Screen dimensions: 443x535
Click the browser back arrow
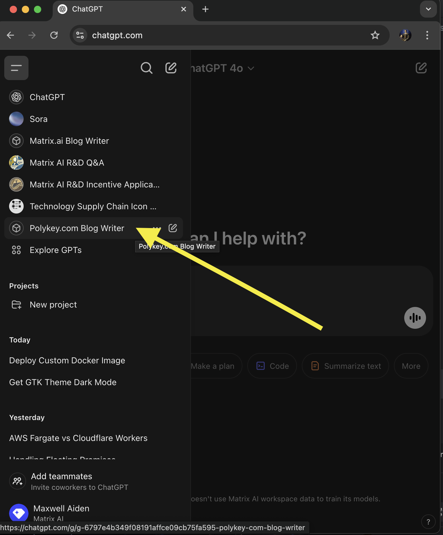coord(11,35)
